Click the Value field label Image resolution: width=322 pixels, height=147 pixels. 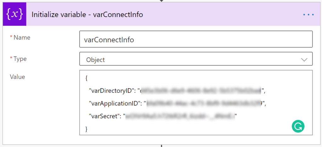point(18,77)
